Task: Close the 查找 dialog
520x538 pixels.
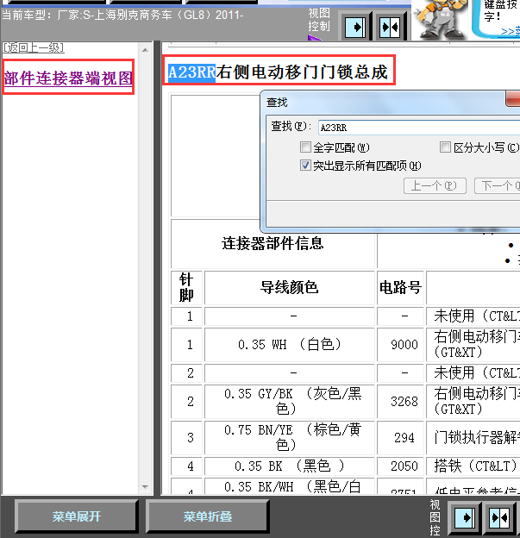Action: pos(513,99)
